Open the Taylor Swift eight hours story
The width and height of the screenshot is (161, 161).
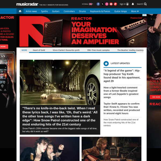coord(122,108)
